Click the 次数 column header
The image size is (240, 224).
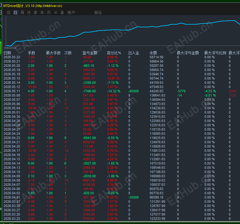tap(68, 53)
